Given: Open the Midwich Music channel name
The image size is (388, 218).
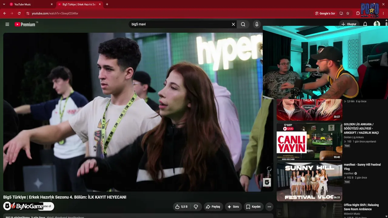Looking at the screenshot, I should pyautogui.click(x=352, y=214).
